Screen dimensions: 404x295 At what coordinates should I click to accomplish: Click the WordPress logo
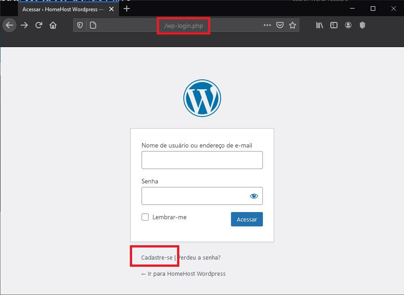pyautogui.click(x=202, y=98)
